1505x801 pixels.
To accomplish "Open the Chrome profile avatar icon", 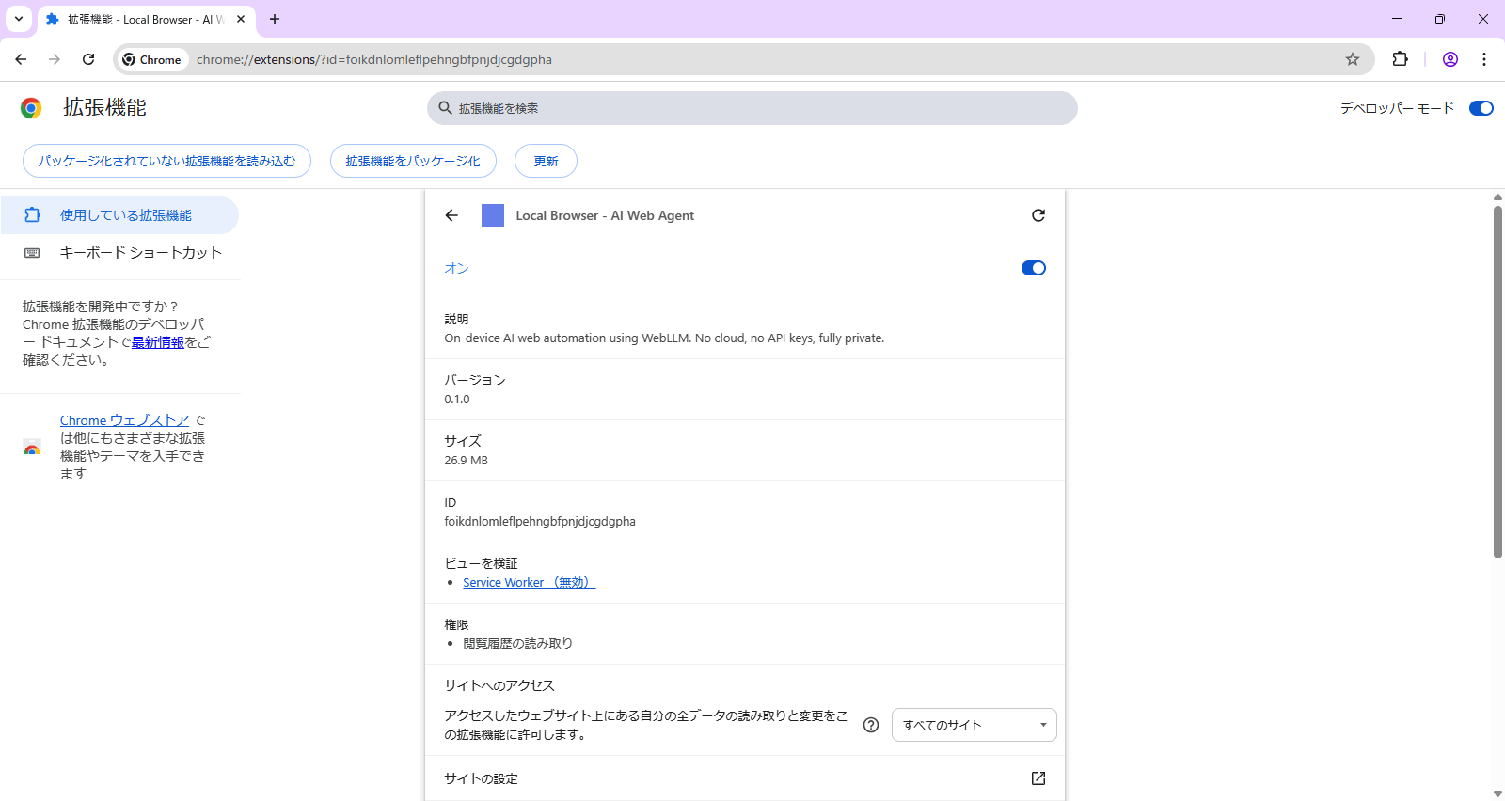I will (1450, 59).
